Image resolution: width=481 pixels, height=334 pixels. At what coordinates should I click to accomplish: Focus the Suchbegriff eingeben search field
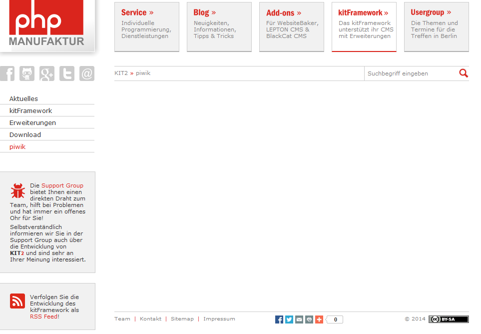(411, 73)
